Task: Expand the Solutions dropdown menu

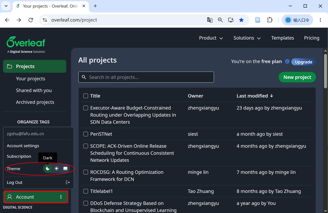Action: click(247, 38)
